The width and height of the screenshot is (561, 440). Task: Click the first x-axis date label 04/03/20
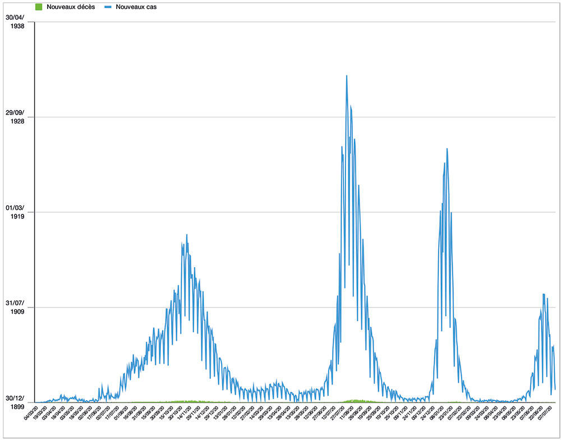(31, 415)
